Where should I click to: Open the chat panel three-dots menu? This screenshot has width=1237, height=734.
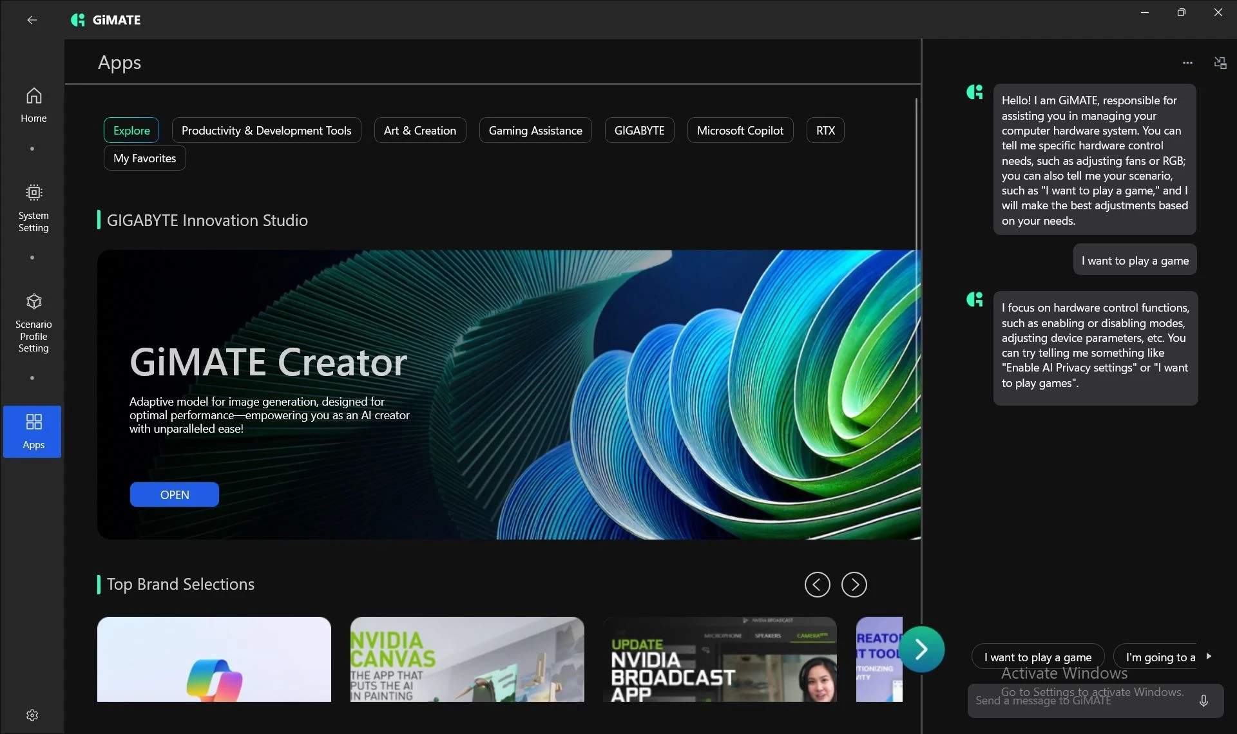click(x=1187, y=62)
